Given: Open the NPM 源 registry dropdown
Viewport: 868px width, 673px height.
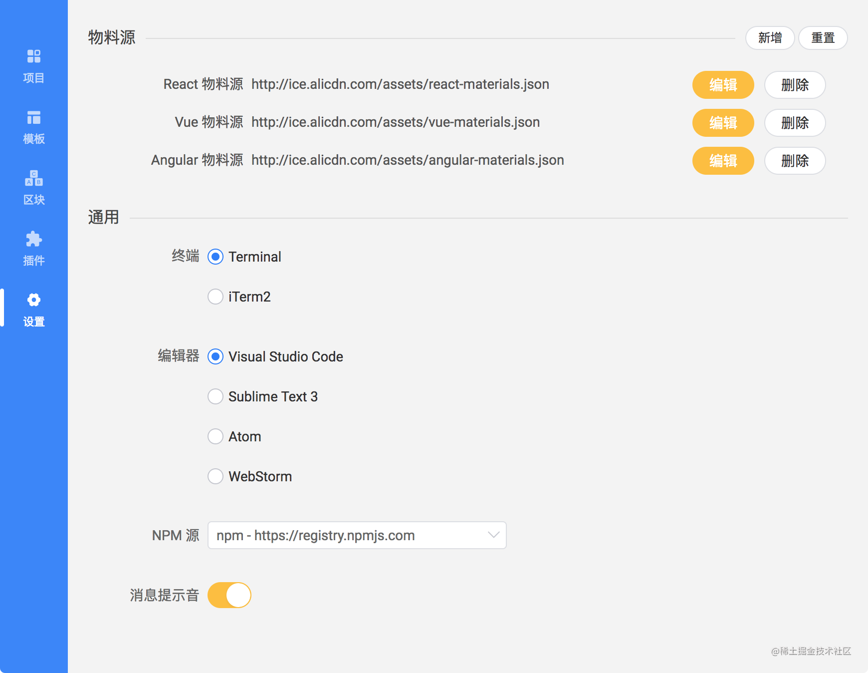Looking at the screenshot, I should 357,535.
